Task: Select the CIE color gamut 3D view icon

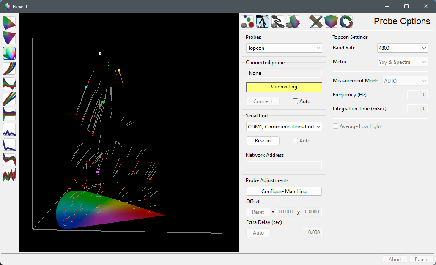Action: pyautogui.click(x=8, y=53)
